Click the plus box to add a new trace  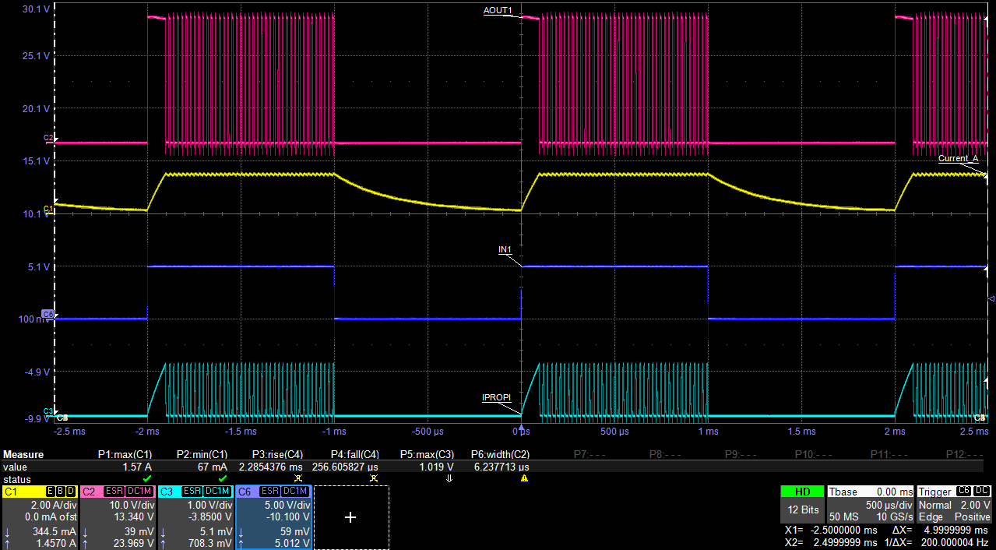click(350, 517)
